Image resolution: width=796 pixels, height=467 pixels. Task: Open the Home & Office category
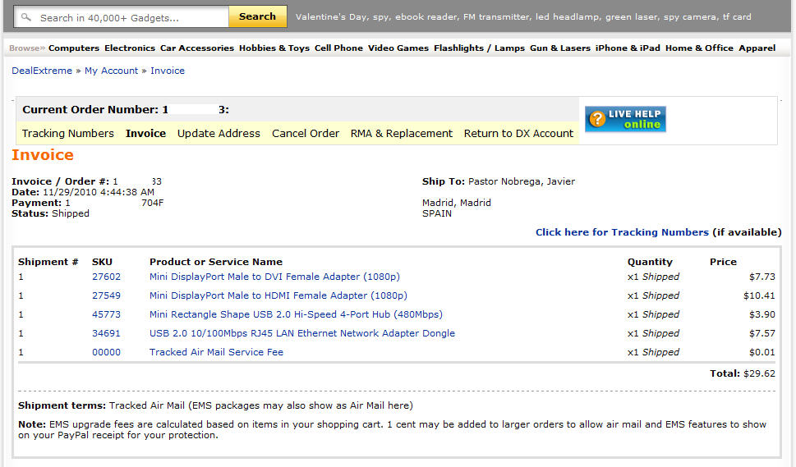[x=699, y=48]
